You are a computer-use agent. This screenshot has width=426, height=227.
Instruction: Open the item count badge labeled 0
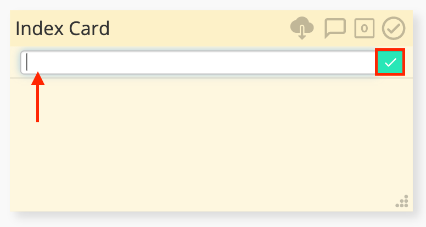pyautogui.click(x=365, y=28)
